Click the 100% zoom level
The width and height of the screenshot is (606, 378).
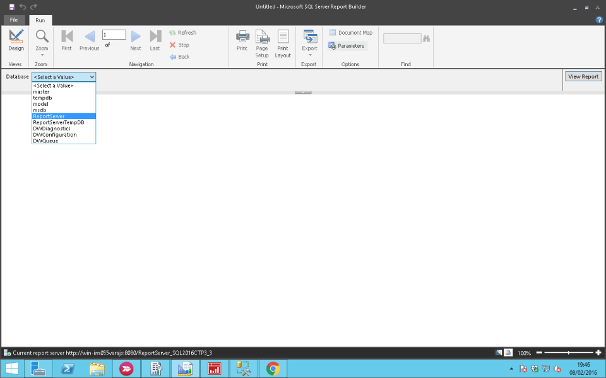[x=524, y=353]
